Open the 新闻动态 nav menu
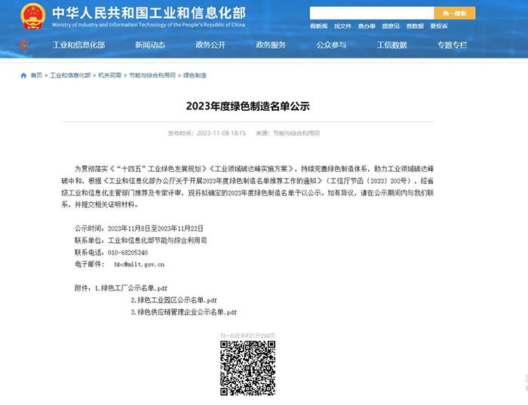 (150, 44)
